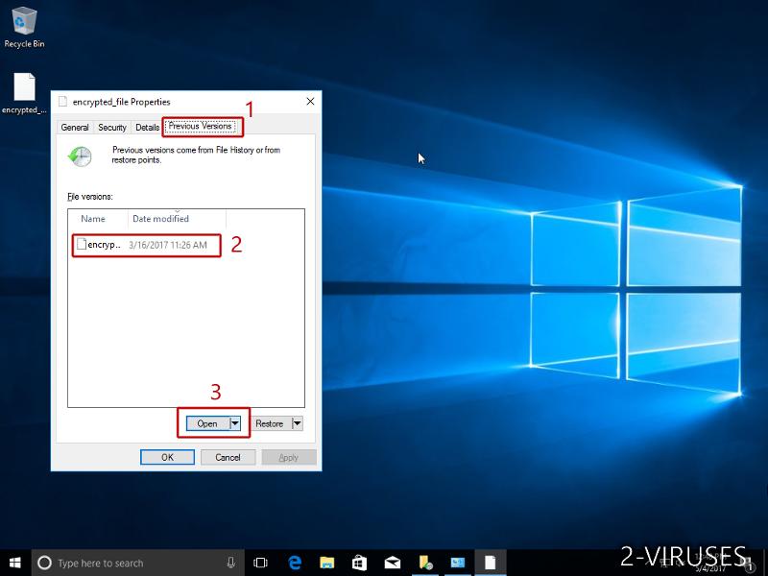Screen dimensions: 768x576
Task: Select the Previous Versions tab
Action: (201, 126)
